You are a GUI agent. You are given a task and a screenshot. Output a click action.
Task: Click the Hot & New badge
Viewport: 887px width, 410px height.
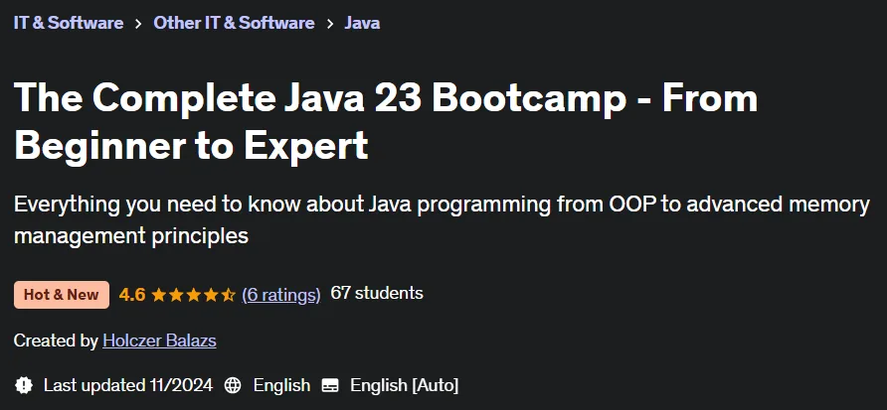point(61,294)
